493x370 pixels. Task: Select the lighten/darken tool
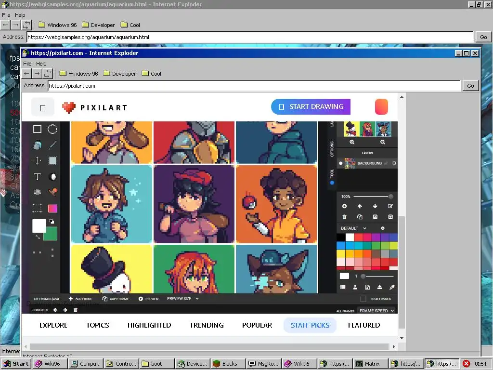coord(53,177)
